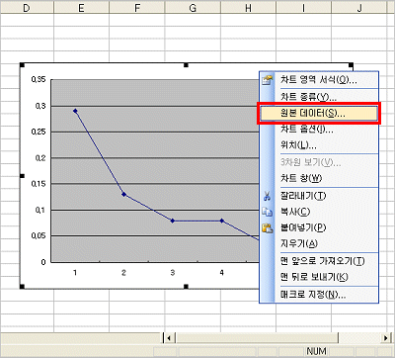Click the 0,2 value axis label
This screenshot has width=395, height=358.
(x=40, y=158)
